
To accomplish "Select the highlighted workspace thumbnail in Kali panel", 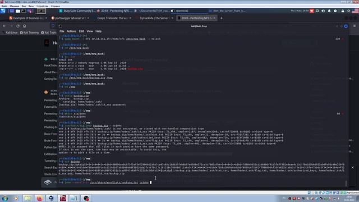I will 40,11.
